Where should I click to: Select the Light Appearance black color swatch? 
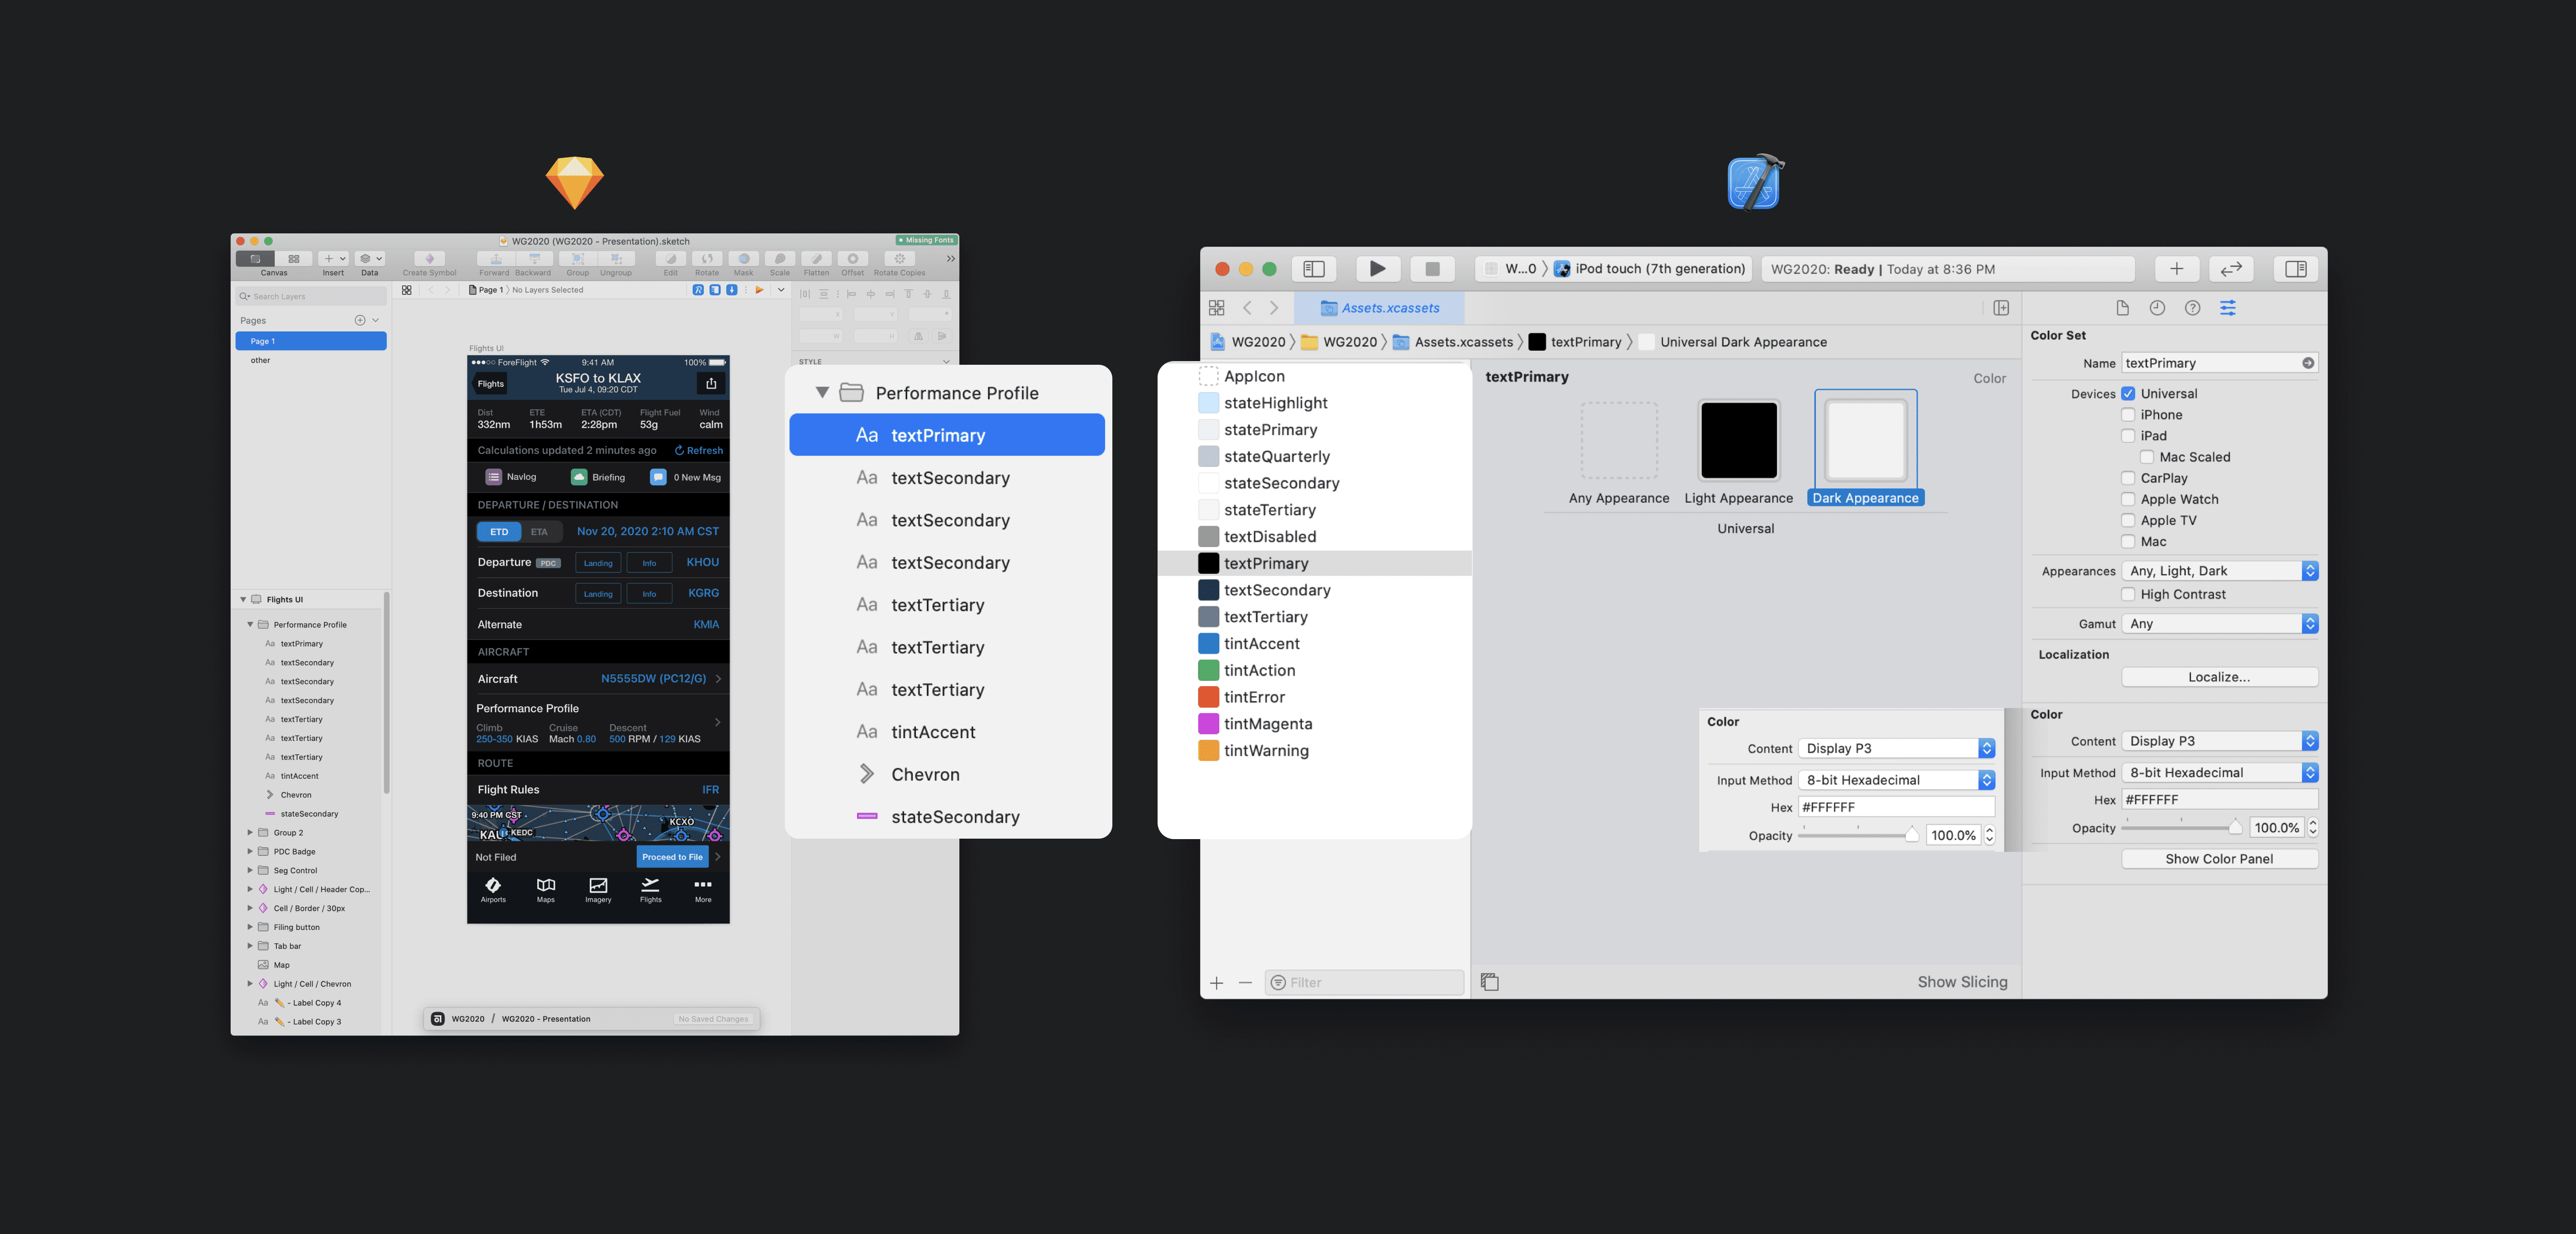1738,441
